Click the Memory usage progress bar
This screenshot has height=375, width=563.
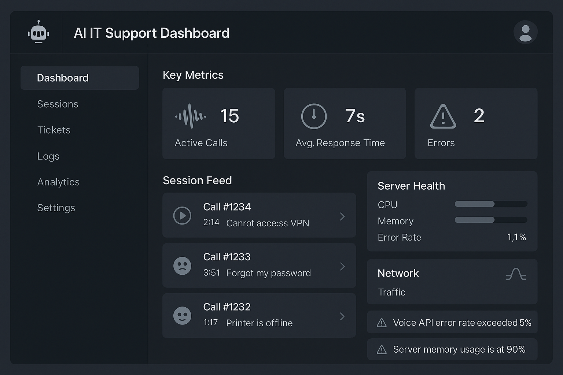coord(490,220)
